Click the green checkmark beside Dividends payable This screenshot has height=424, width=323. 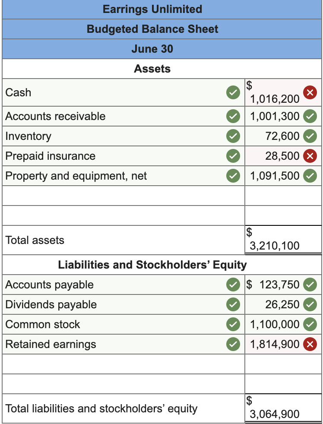click(x=233, y=304)
